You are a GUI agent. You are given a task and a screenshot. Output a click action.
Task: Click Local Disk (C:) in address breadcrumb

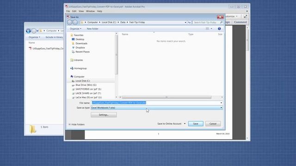(109, 22)
